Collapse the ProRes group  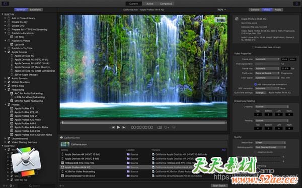tap(5, 105)
